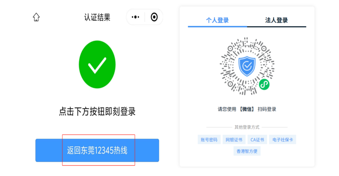
Task: Choose 网银证书 login method
Action: tap(234, 140)
